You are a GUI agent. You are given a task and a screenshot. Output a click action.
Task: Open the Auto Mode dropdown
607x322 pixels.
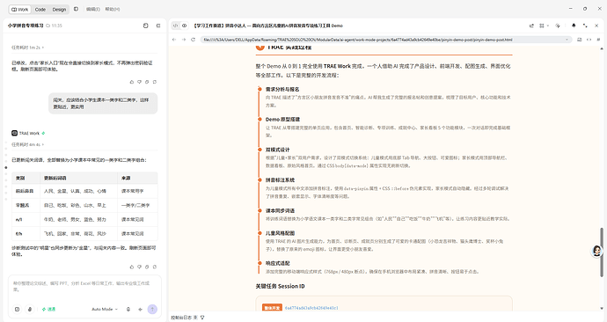pos(105,309)
